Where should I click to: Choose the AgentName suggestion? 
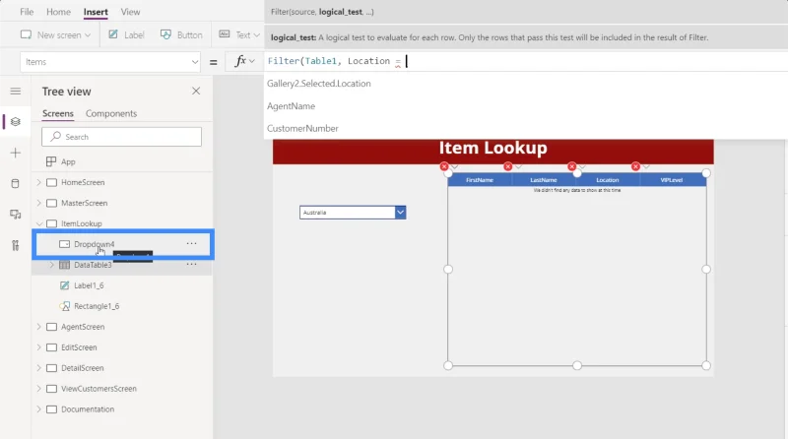point(291,106)
